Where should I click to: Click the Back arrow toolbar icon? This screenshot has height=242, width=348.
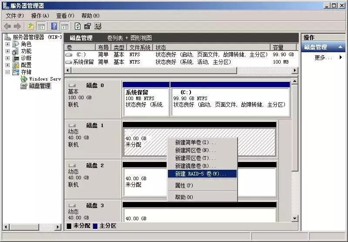click(x=7, y=27)
